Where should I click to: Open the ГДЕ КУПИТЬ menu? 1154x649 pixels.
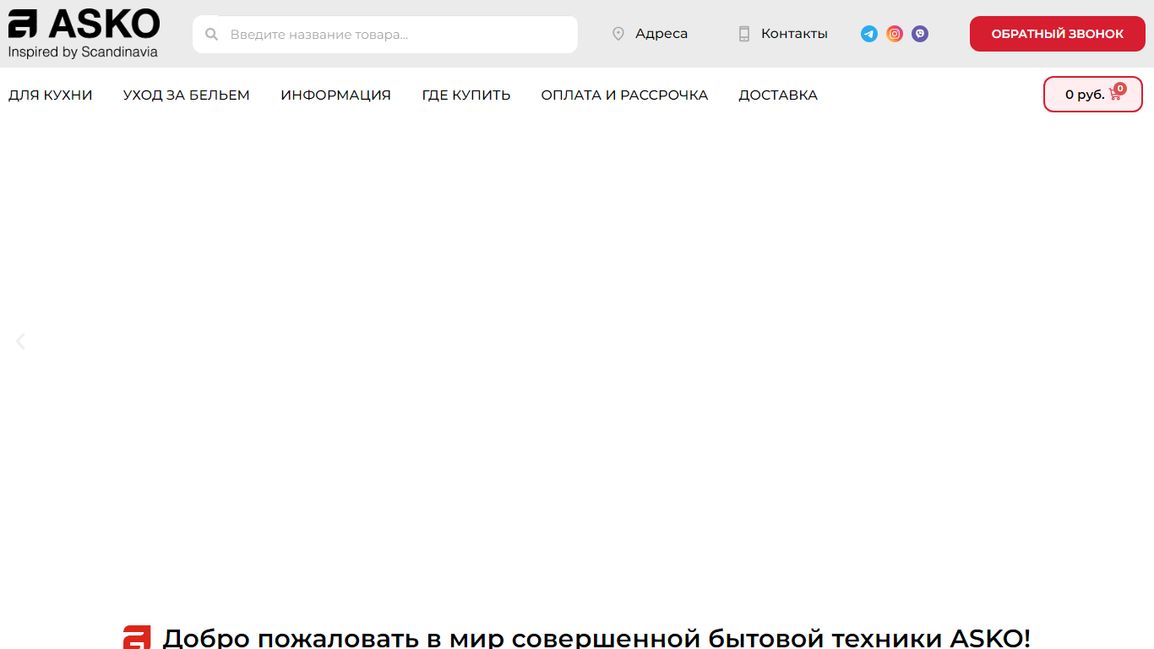(x=466, y=95)
